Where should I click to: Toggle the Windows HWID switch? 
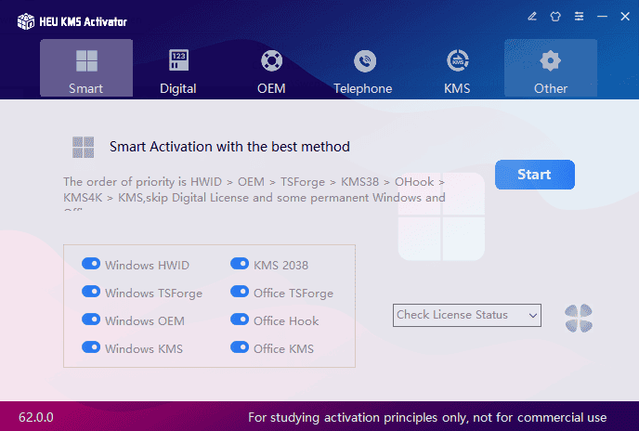[x=91, y=264]
